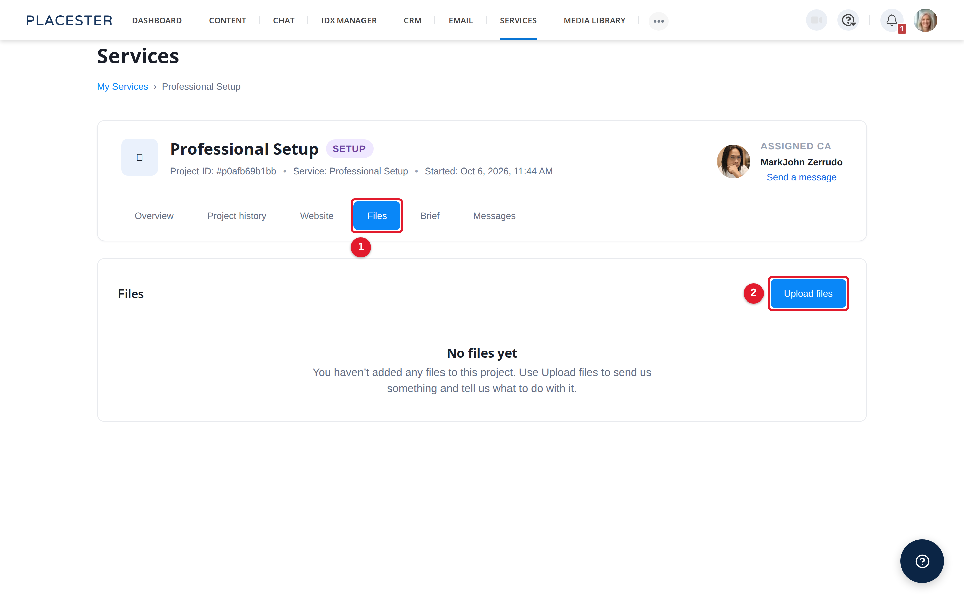Switch to the Project history tab
This screenshot has height=603, width=964.
tap(237, 216)
